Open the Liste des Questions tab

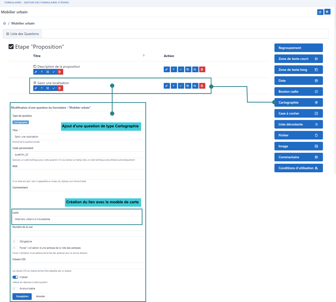(x=23, y=34)
